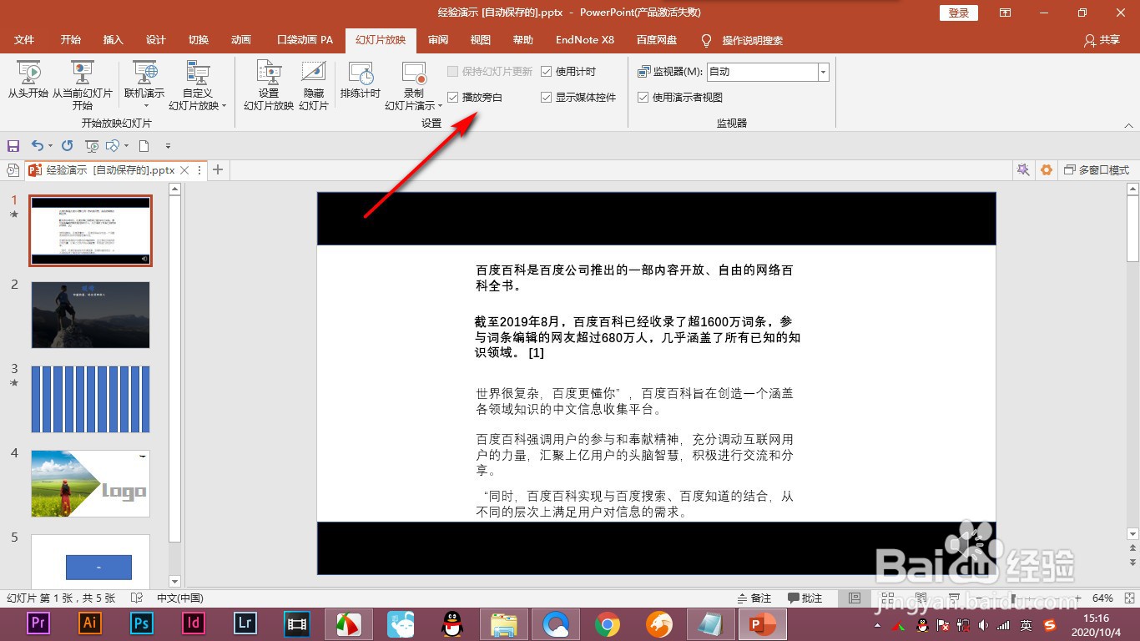Toggle Use Presenter View (使用演示者视图) checkbox
This screenshot has width=1140, height=641.
643,98
